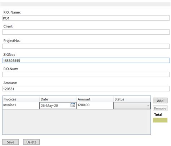171x146 pixels.
Task: Click into the Client text box
Action: (x=86, y=32)
